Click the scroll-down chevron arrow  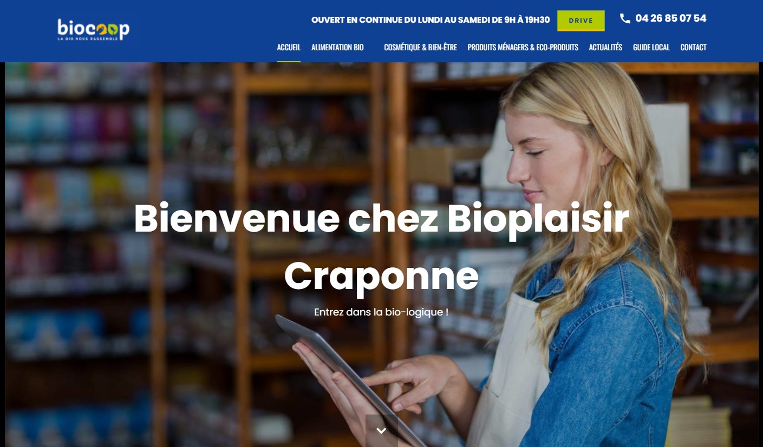[381, 431]
